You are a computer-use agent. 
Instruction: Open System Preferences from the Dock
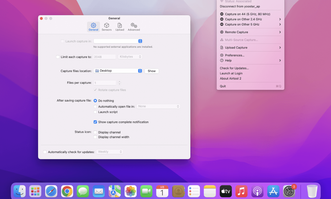[289, 191]
